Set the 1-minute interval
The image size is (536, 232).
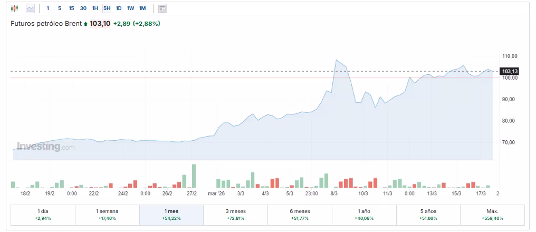click(48, 8)
